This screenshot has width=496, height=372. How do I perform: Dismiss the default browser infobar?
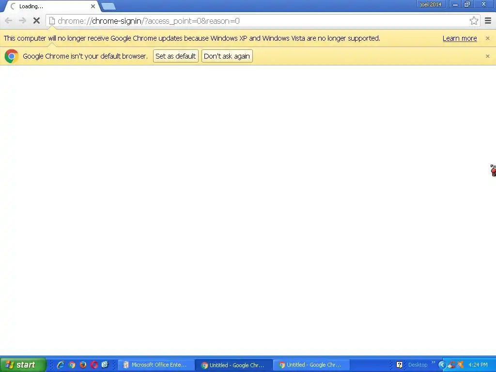(487, 56)
